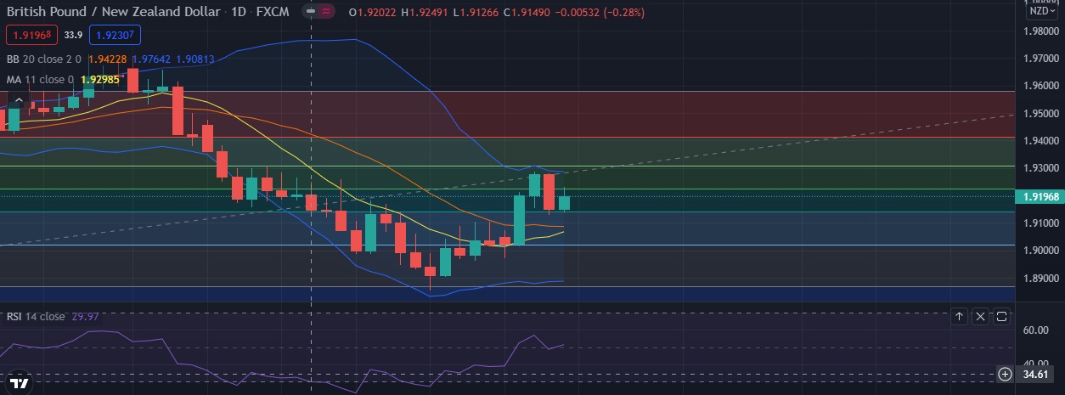Click the 1.93000 price scale label
The image size is (1065, 395).
(1041, 168)
